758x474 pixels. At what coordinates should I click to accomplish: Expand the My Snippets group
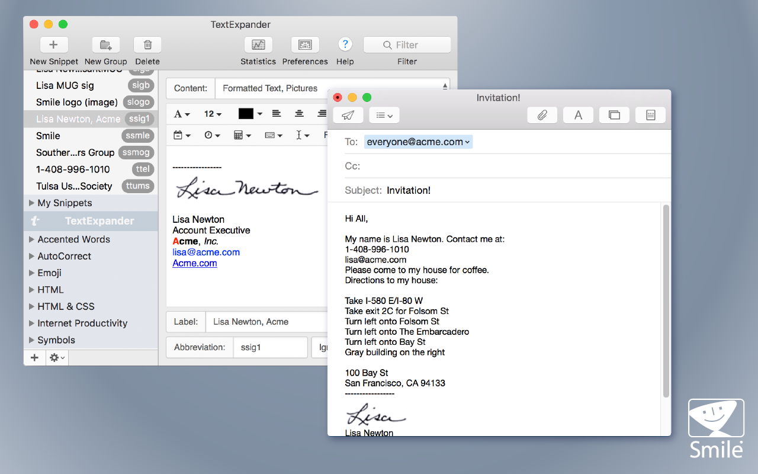pyautogui.click(x=32, y=203)
